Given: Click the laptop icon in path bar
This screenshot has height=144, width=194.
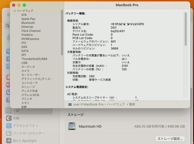Looking at the screenshot, I should pos(70,104).
